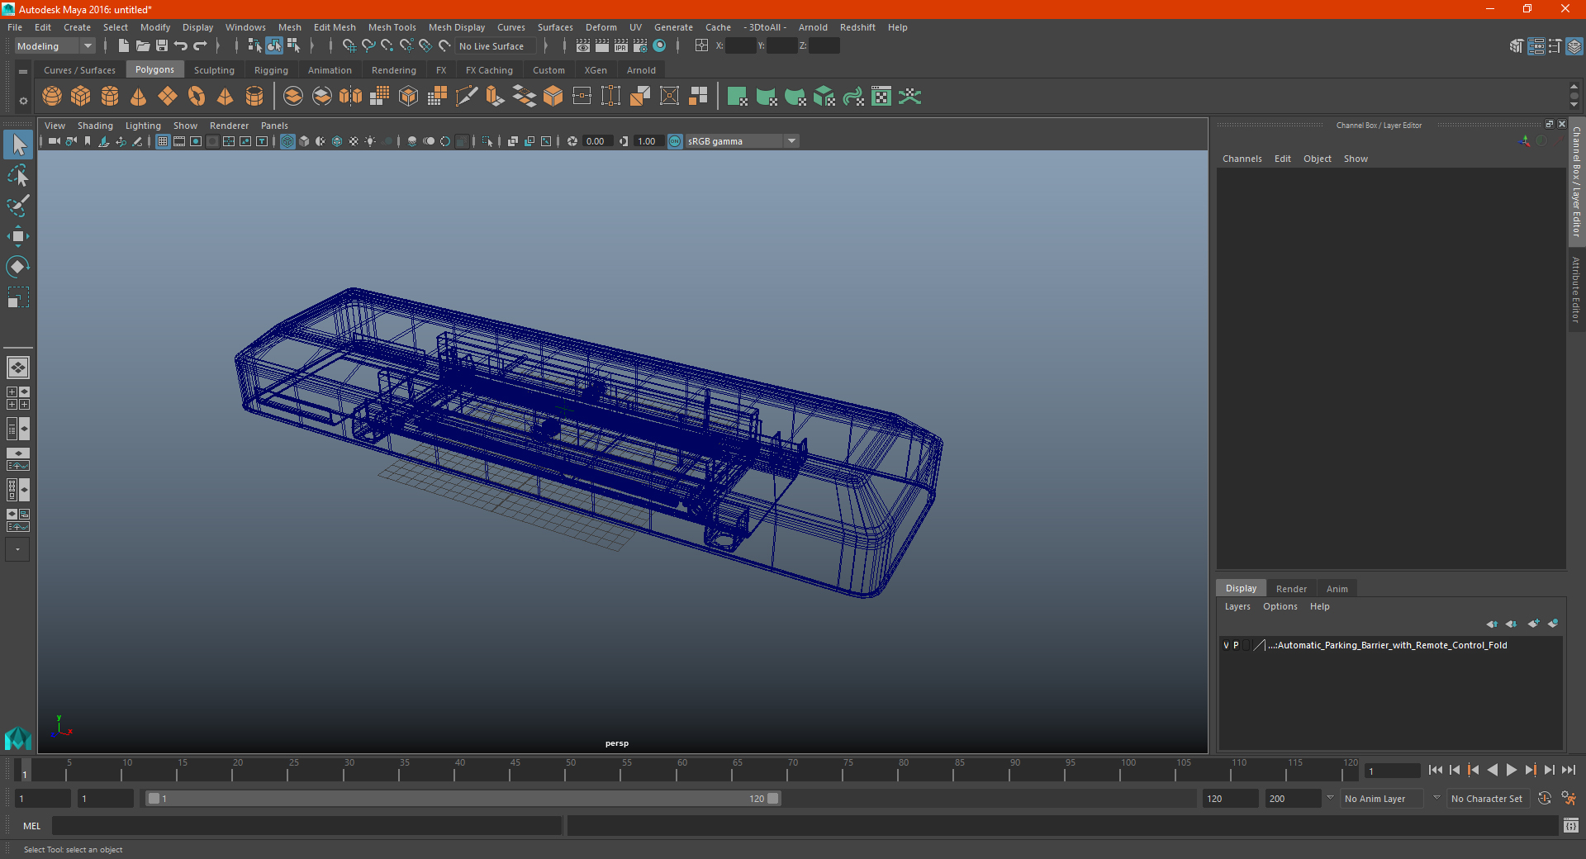
Task: Click the Multi-Cut knife shelf icon
Action: tap(466, 97)
